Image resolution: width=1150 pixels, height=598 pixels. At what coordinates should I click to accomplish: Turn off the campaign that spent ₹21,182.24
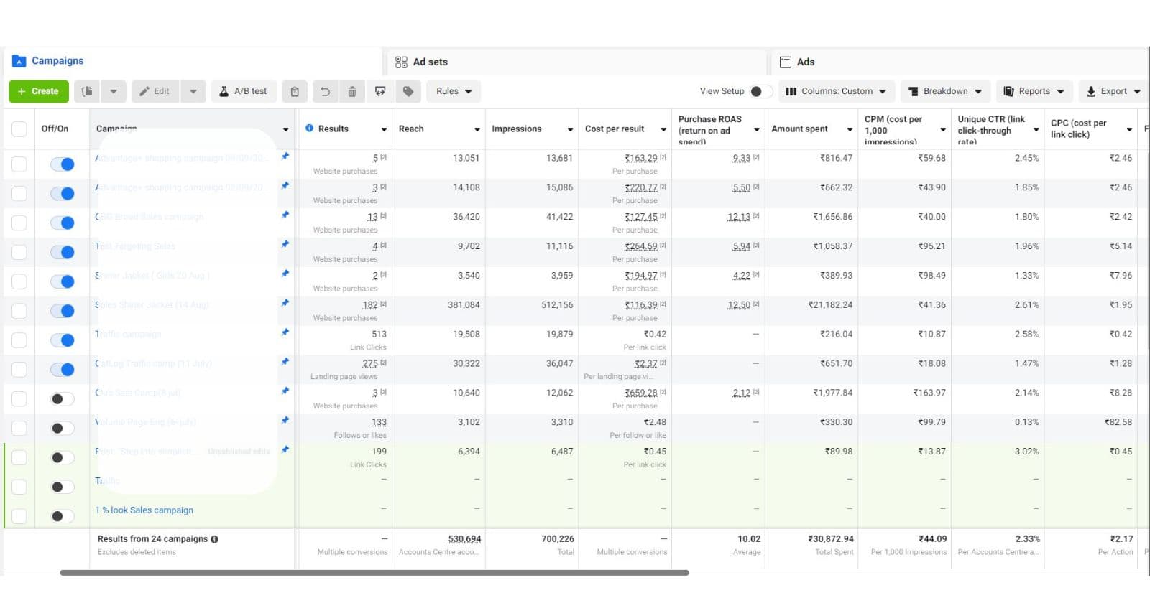[x=62, y=311]
